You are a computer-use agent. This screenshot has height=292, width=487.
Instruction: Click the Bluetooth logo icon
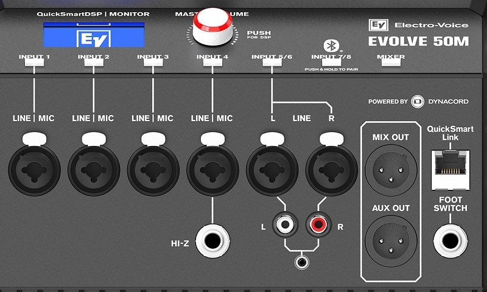coord(331,46)
